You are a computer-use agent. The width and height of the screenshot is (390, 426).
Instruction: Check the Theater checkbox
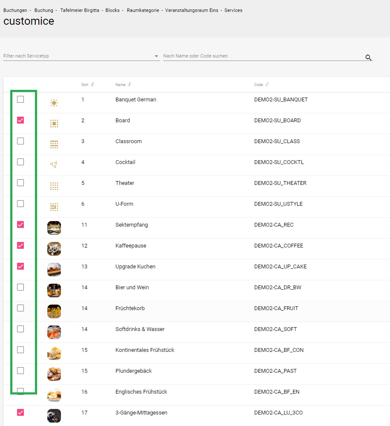click(20, 183)
